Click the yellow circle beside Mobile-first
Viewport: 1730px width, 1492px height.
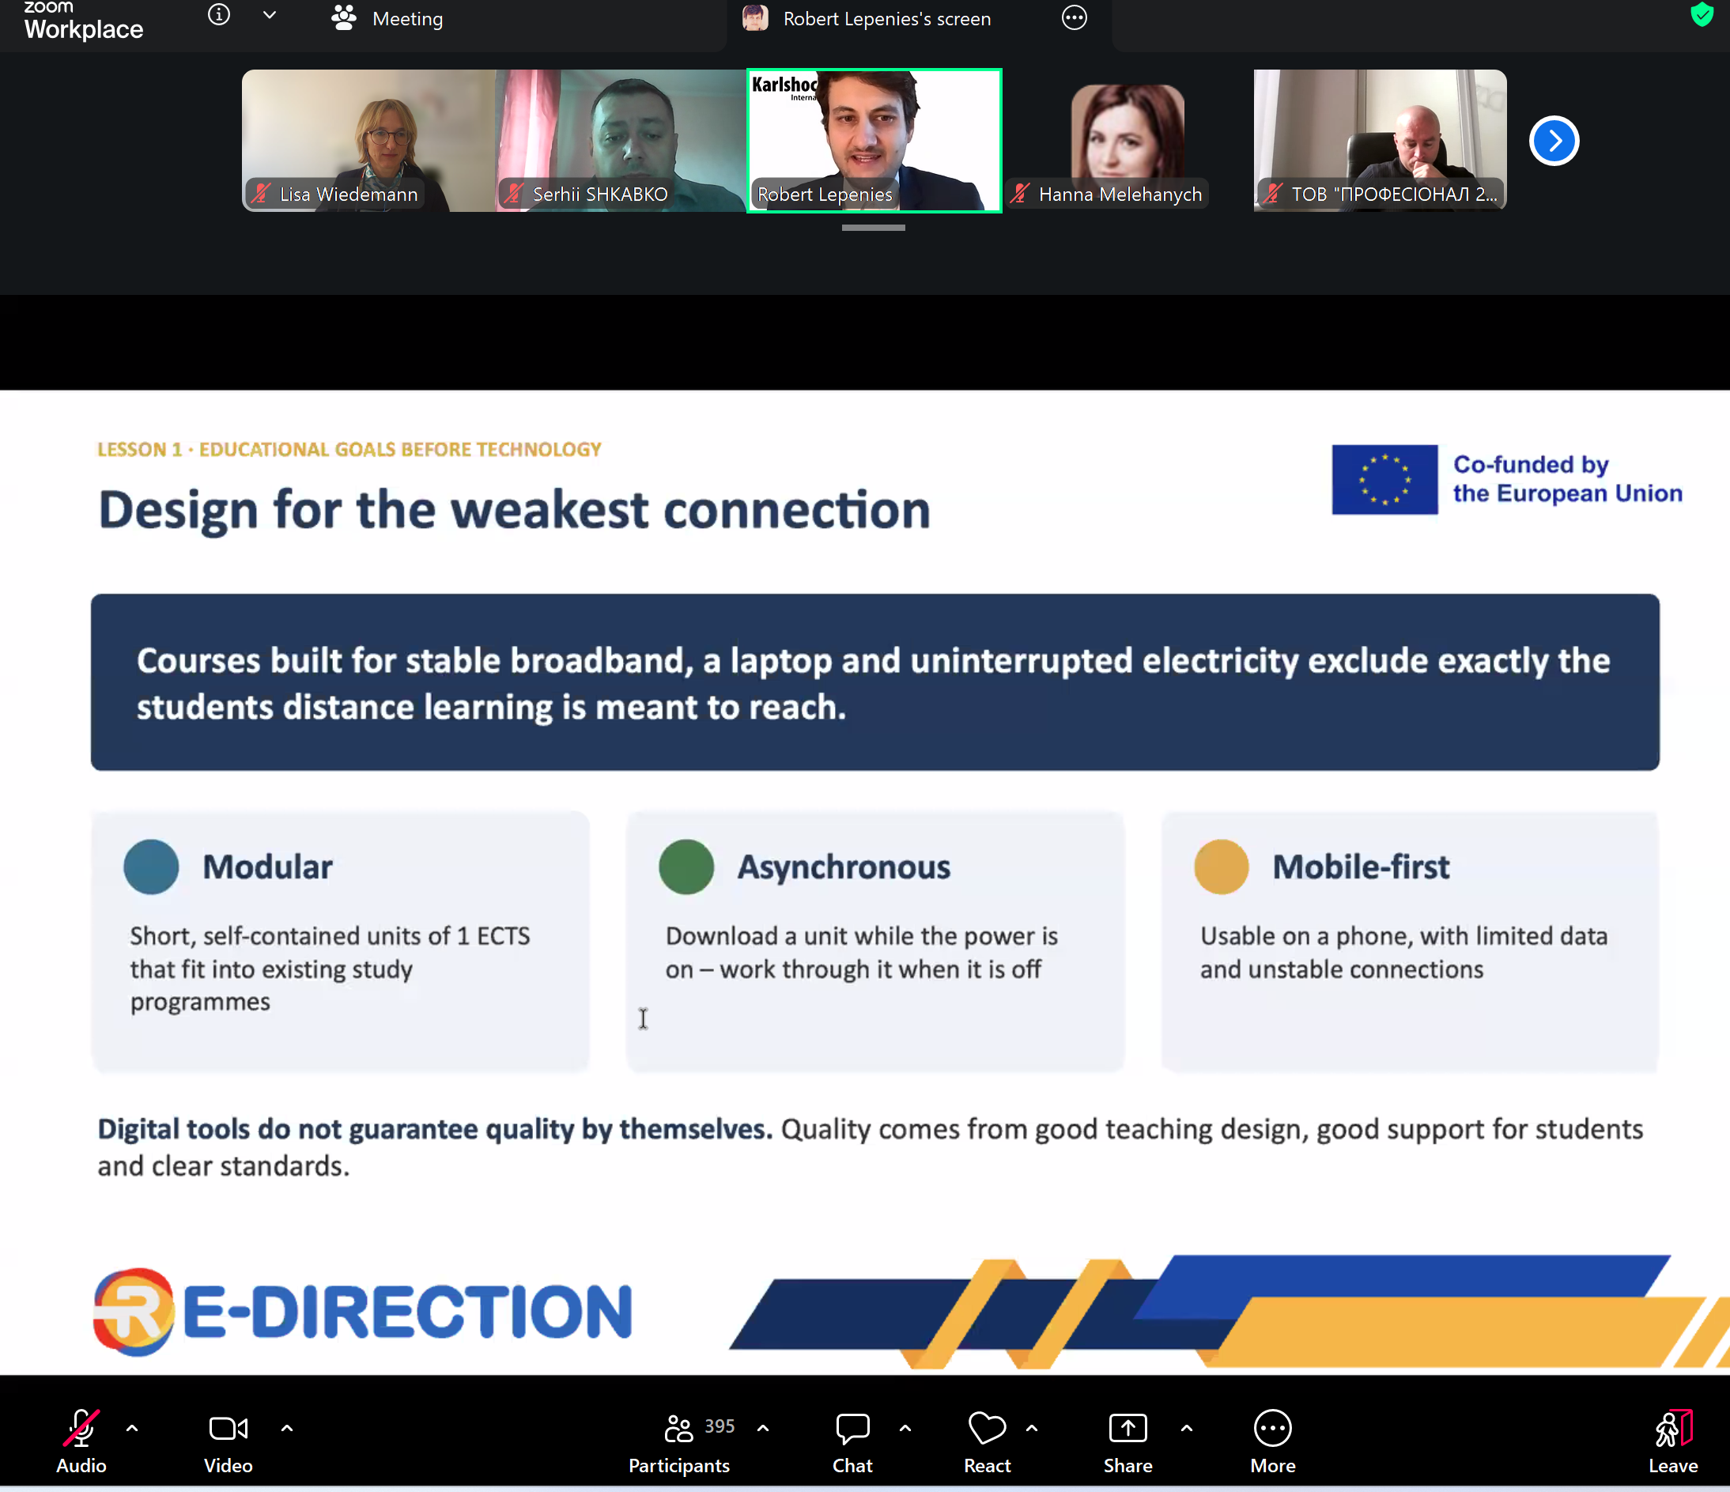(x=1222, y=867)
